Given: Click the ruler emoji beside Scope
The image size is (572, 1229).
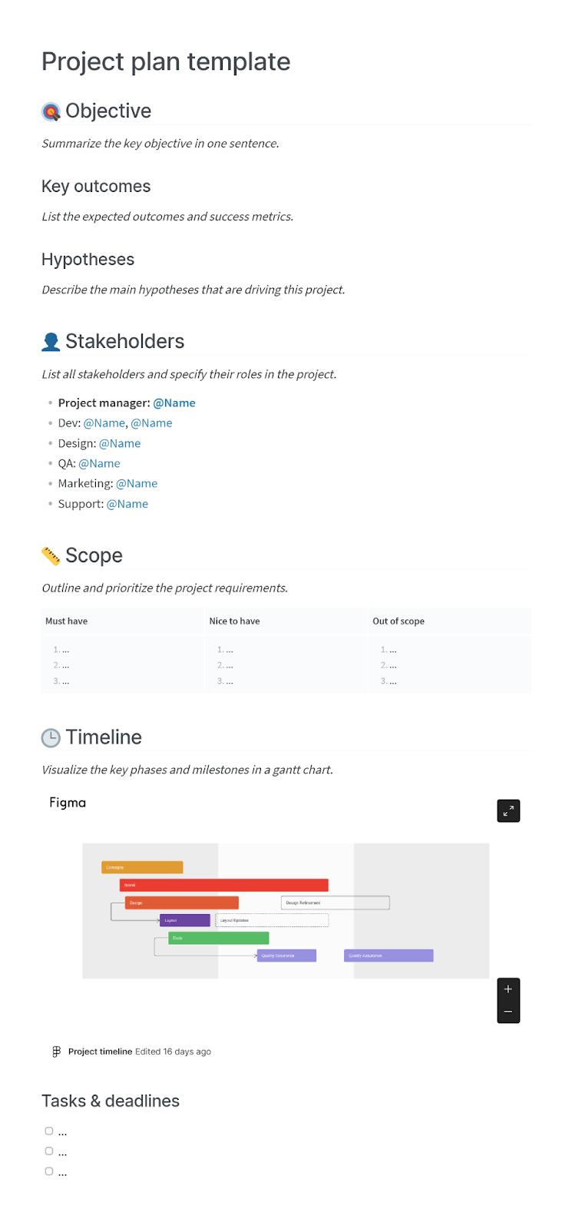Looking at the screenshot, I should tap(51, 555).
